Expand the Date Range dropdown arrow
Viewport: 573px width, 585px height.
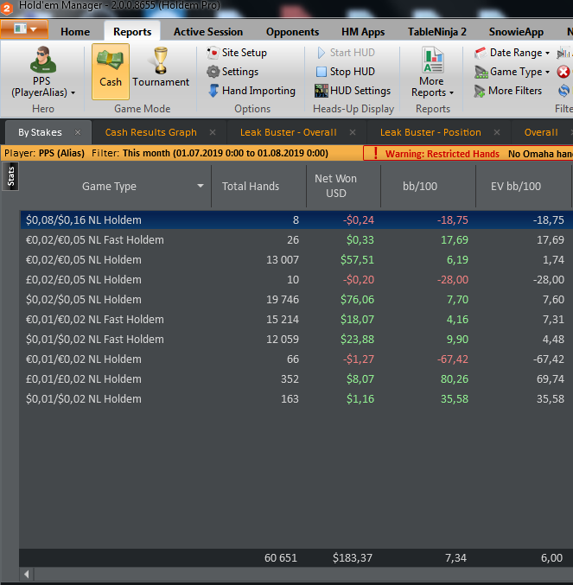point(547,54)
